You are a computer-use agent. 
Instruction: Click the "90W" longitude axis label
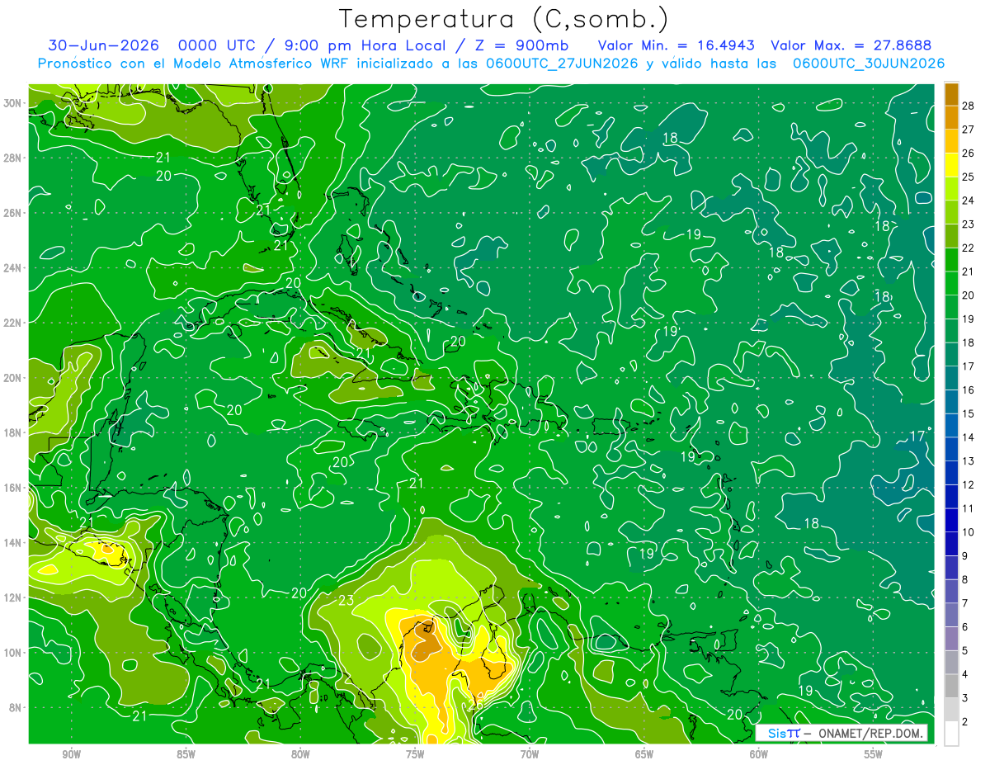(x=71, y=754)
